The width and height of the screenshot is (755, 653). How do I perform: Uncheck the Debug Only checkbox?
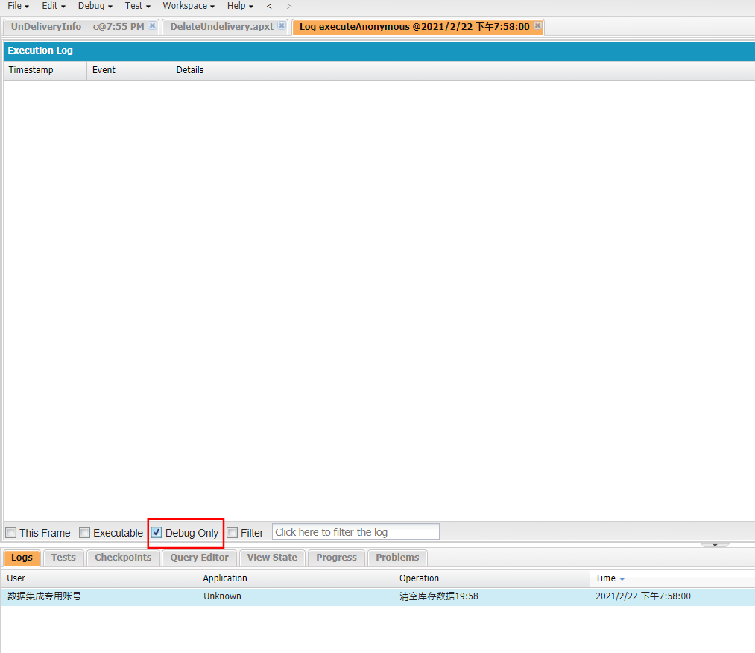click(157, 532)
